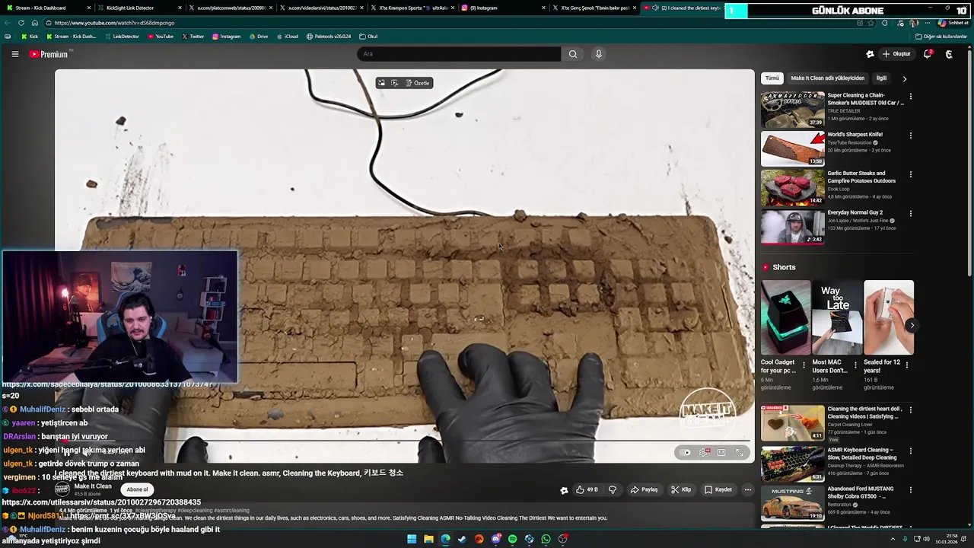The image size is (974, 548).
Task: Open the Instagram bookmark in bookmarks bar
Action: pyautogui.click(x=227, y=37)
